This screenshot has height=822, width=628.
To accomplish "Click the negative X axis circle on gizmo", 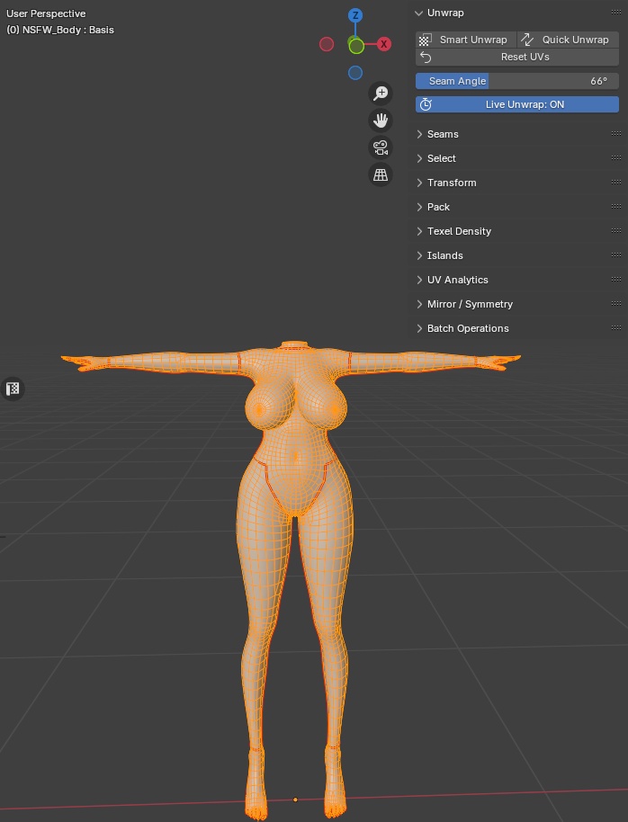I will [327, 44].
